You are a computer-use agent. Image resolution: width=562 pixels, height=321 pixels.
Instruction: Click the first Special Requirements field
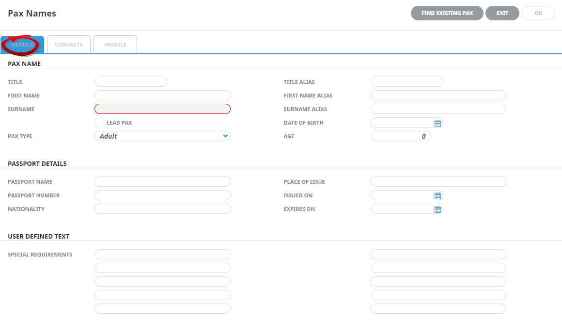click(162, 255)
